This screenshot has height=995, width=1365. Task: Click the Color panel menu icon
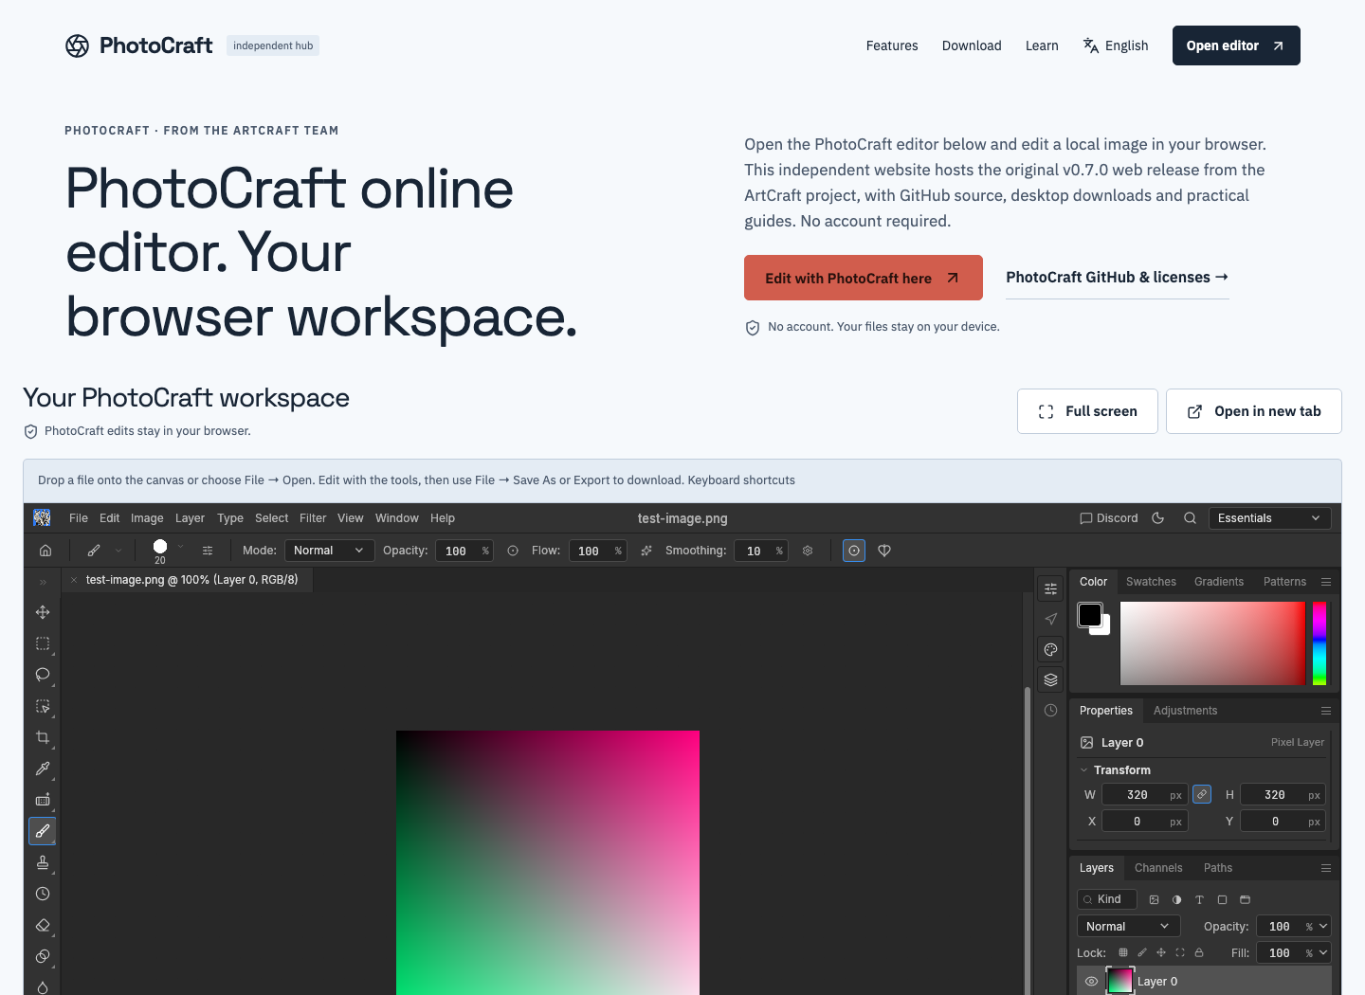[1326, 582]
